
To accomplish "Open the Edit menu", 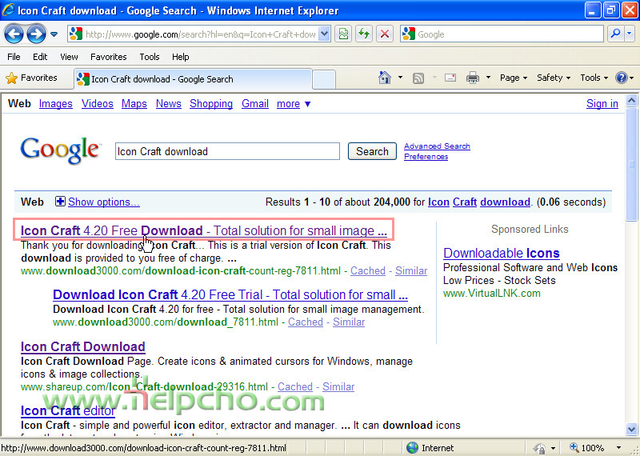I will click(x=40, y=57).
